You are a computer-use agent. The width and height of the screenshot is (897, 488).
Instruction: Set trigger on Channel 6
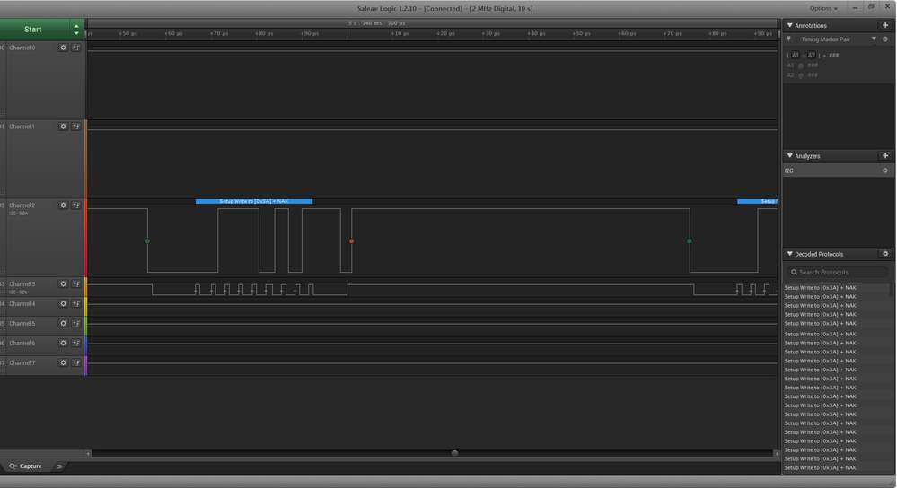coord(76,344)
